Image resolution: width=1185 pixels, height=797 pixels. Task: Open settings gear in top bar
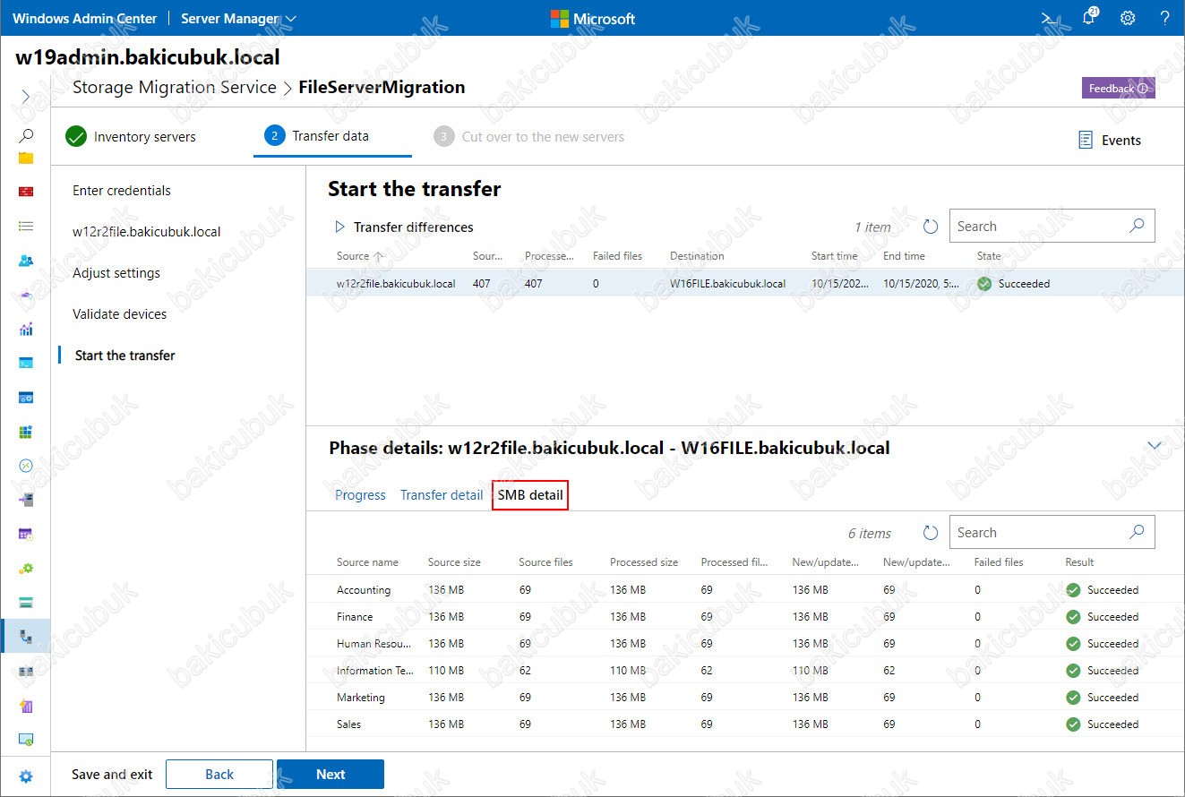1128,18
